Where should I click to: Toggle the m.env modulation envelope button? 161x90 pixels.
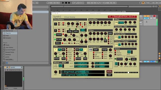tap(59, 39)
